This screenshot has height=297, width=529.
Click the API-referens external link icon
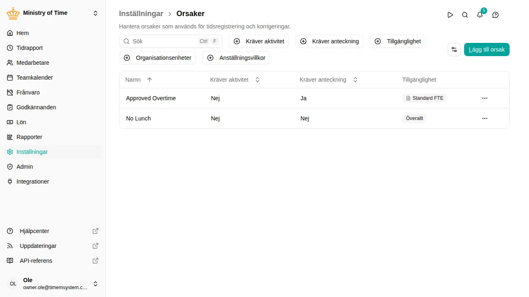pyautogui.click(x=95, y=261)
